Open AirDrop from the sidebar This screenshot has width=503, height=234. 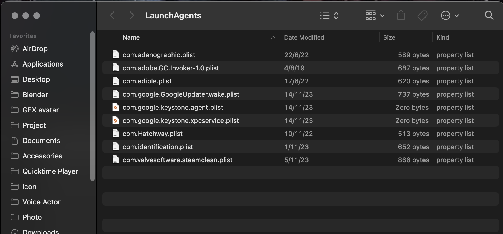35,49
